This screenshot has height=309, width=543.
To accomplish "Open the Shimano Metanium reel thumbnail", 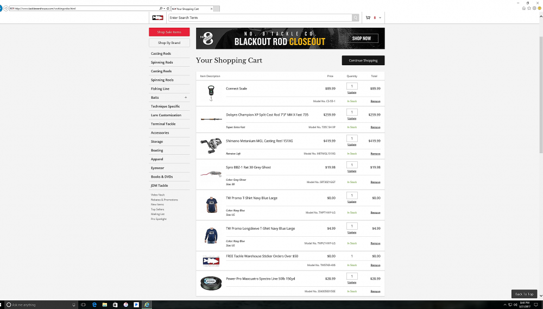I will 211,146.
